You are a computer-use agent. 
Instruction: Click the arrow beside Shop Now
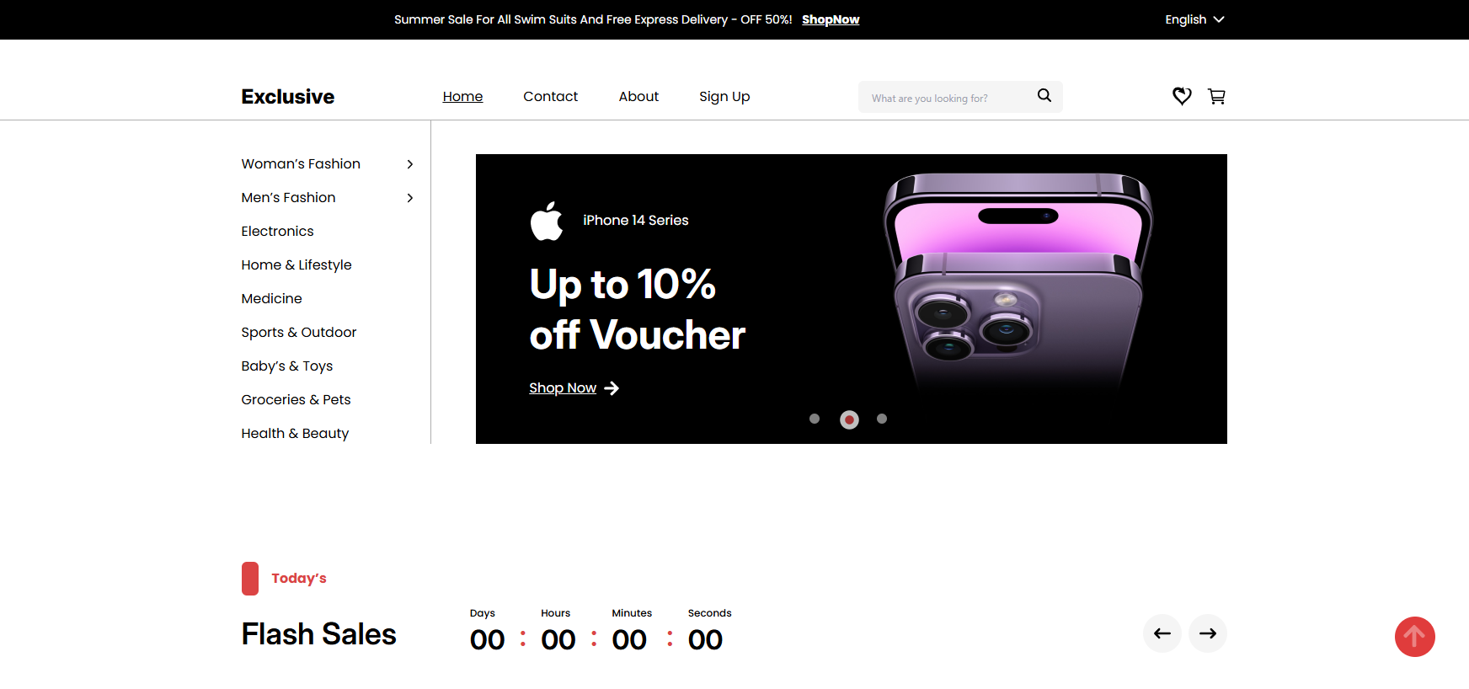click(x=612, y=388)
